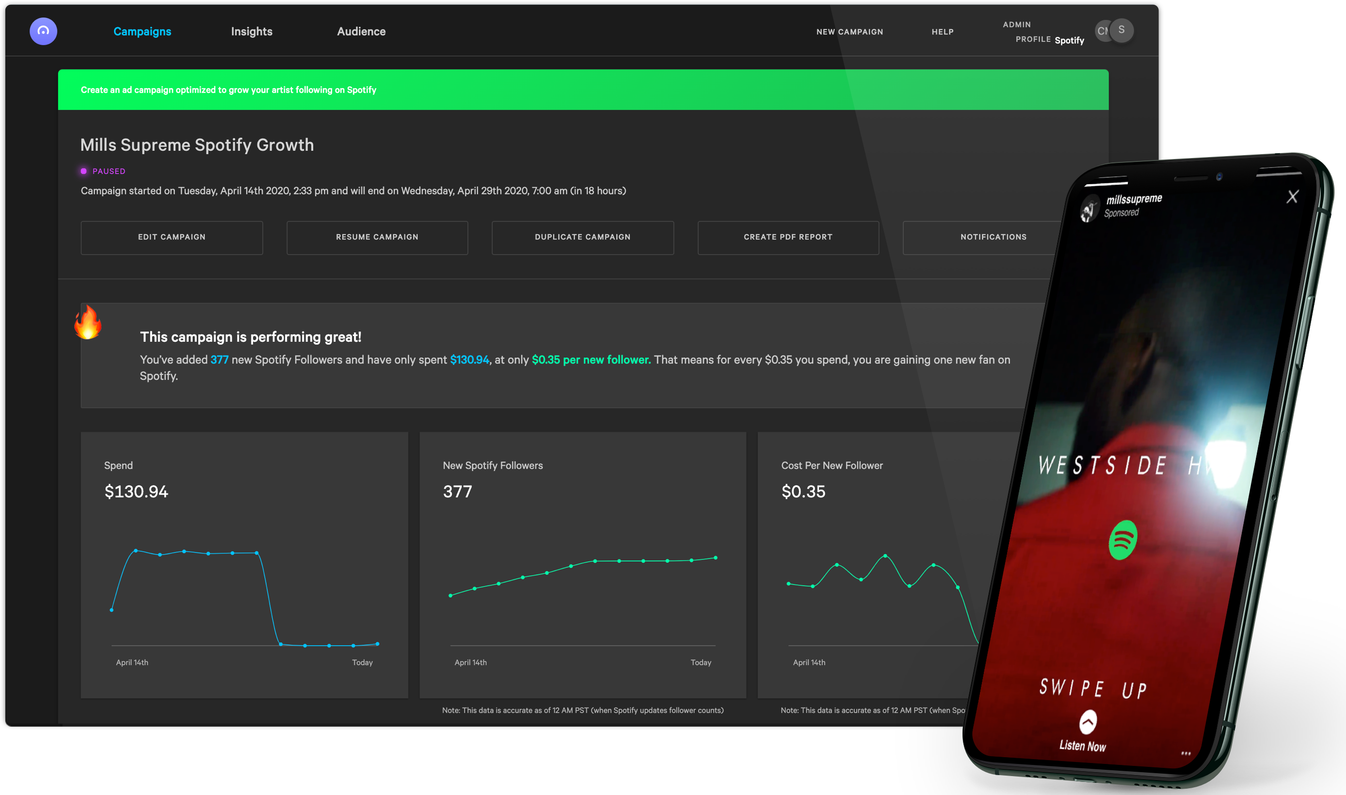This screenshot has width=1346, height=795.
Task: Tap the swipe up arrow icon
Action: [x=1088, y=722]
